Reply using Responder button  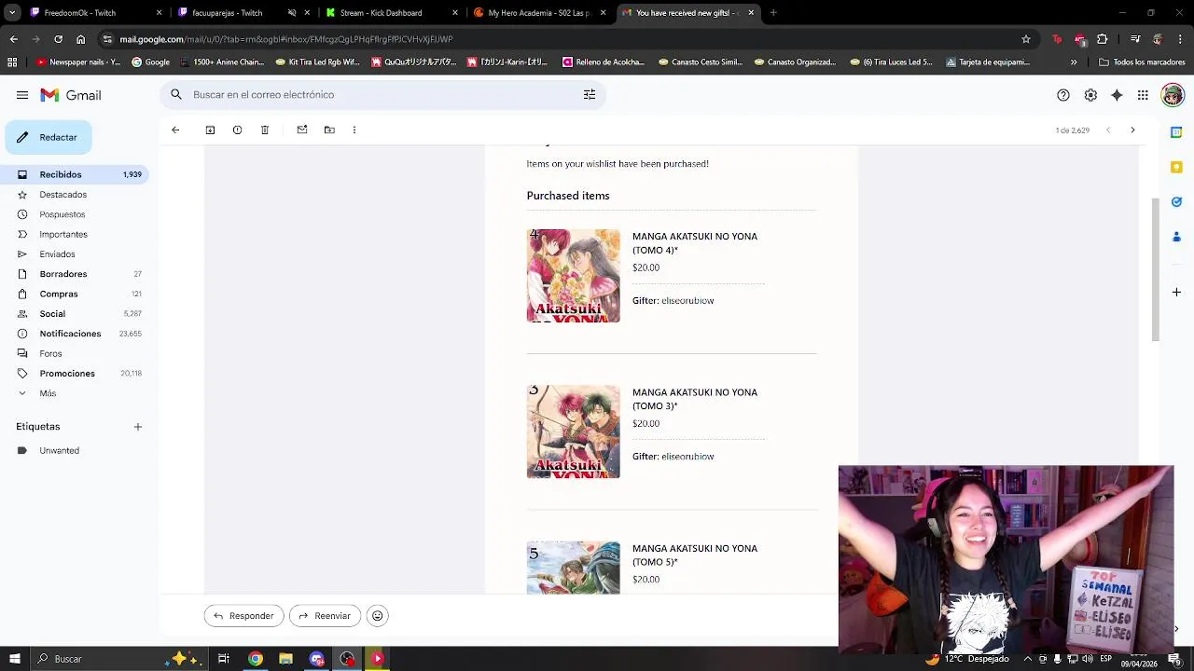click(x=244, y=615)
